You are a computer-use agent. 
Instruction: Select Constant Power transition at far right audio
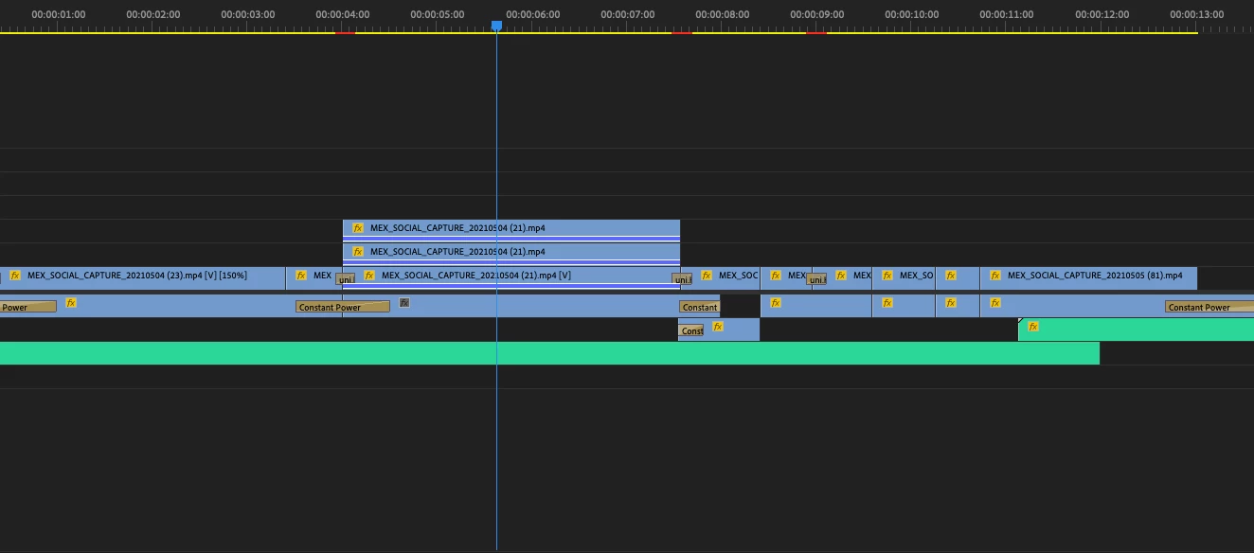[x=1209, y=307]
